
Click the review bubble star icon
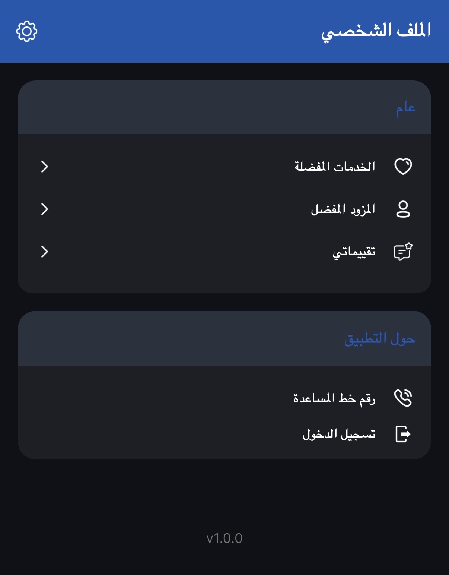[x=403, y=252]
